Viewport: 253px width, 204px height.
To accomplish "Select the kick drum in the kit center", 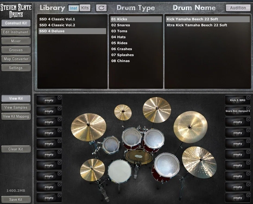I will click(139, 157).
